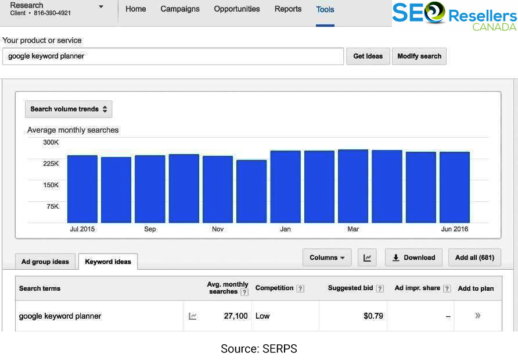The image size is (518, 364).
Task: Switch to the Ad group ideas tab
Action: (45, 262)
